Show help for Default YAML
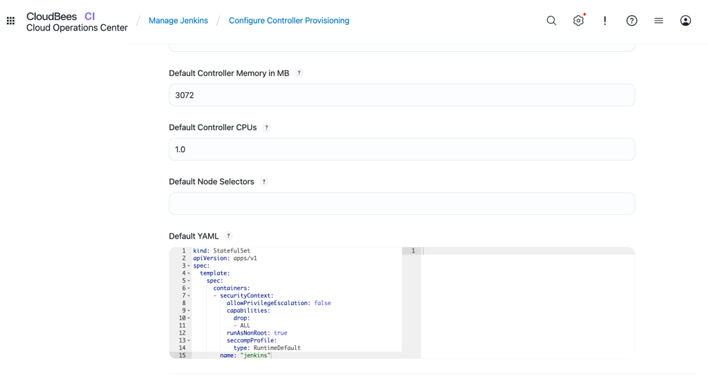Screen dimensions: 708x377 (228, 236)
